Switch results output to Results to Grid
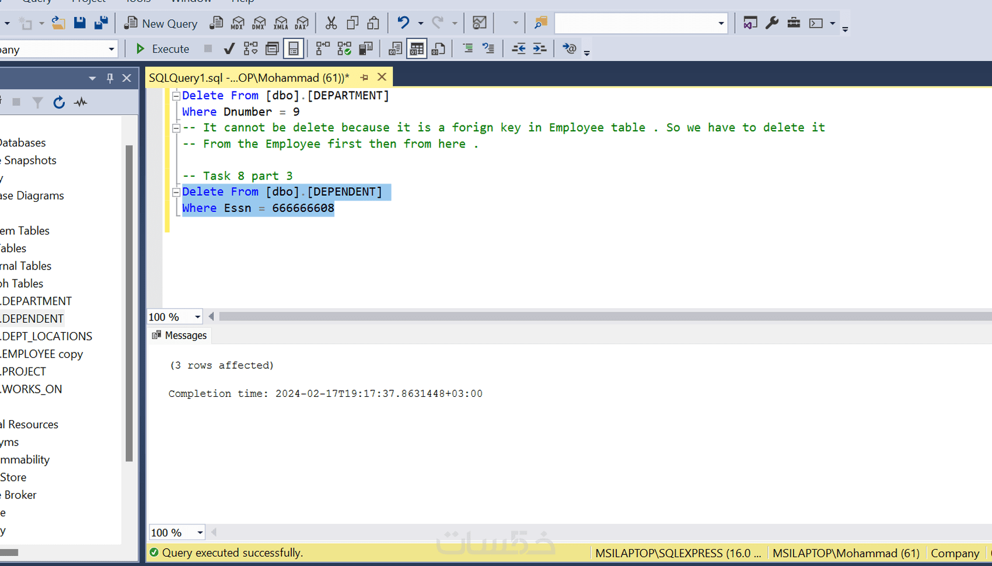992x566 pixels. (x=417, y=48)
